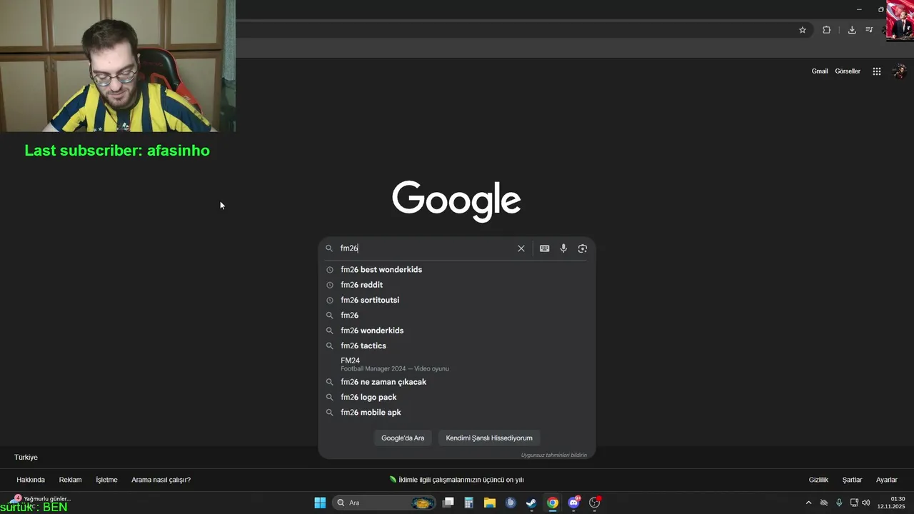This screenshot has height=514, width=914.
Task: Bookmark this page with the star icon
Action: tap(803, 30)
